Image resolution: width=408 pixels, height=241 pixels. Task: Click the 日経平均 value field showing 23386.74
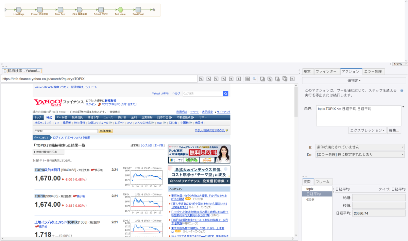[379, 213]
